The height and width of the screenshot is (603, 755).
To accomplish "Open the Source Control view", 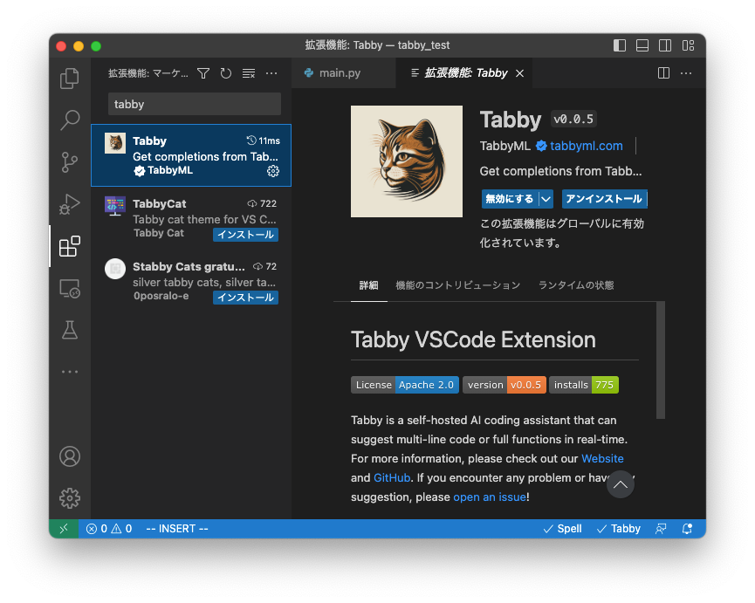I will click(x=70, y=162).
